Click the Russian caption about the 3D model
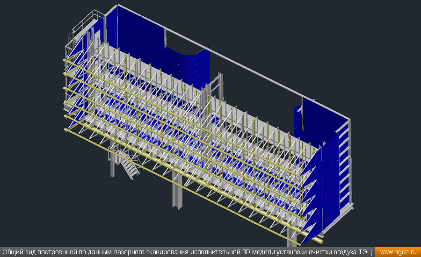The height and width of the screenshot is (257, 421). pyautogui.click(x=187, y=252)
